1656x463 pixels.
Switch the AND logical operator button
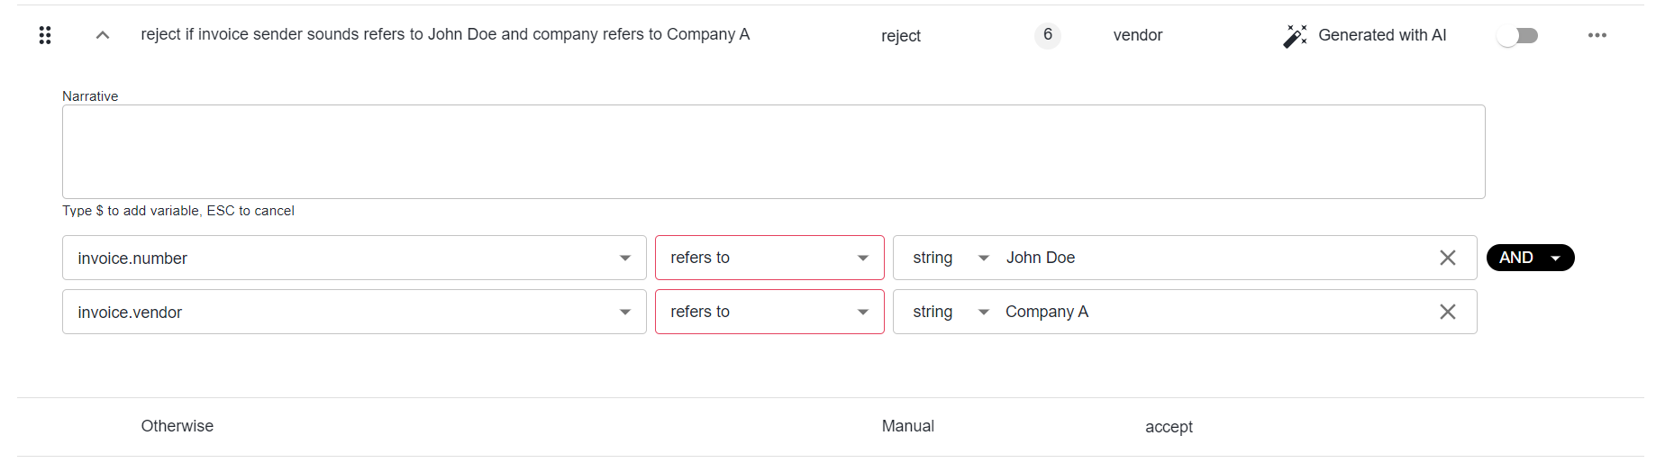click(x=1530, y=258)
